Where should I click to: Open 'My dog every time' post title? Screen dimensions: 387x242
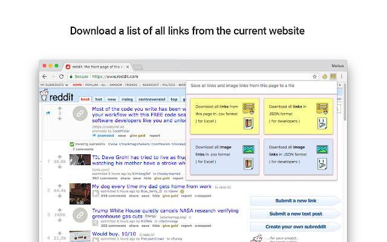152,186
